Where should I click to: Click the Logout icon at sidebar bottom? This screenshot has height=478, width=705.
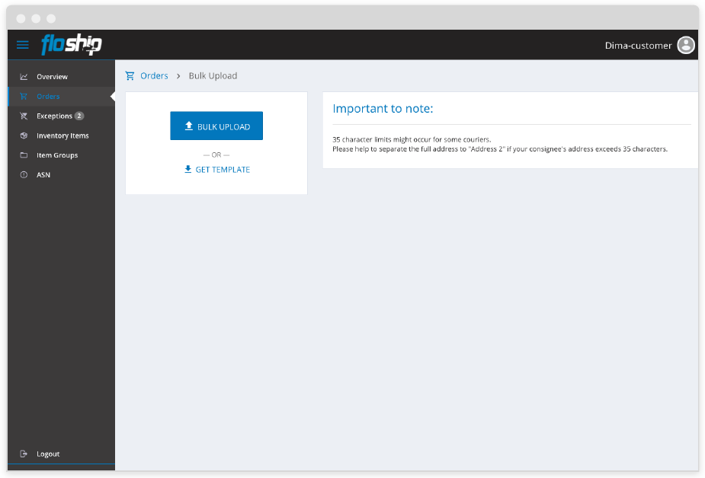(x=24, y=454)
